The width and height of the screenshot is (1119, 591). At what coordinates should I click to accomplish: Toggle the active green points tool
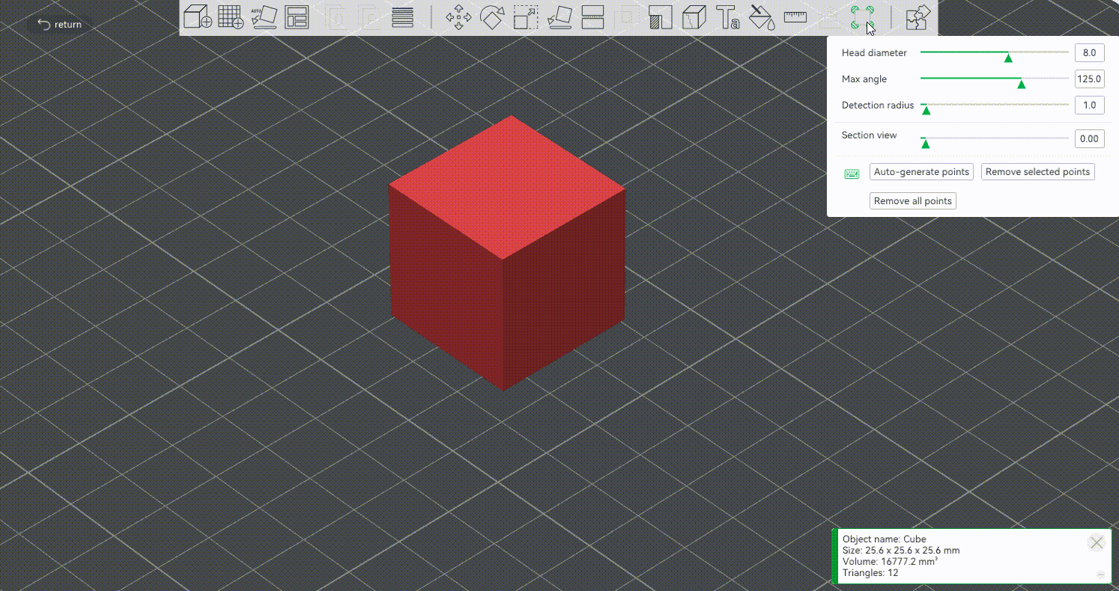[x=862, y=17]
